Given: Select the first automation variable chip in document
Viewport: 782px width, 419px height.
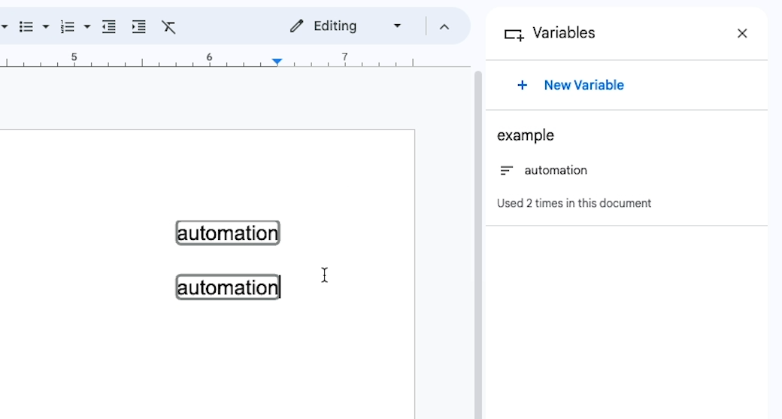Looking at the screenshot, I should click(x=228, y=233).
